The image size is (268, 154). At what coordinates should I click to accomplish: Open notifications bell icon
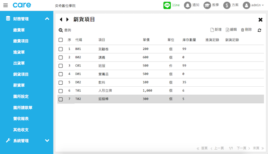pyautogui.click(x=187, y=5)
